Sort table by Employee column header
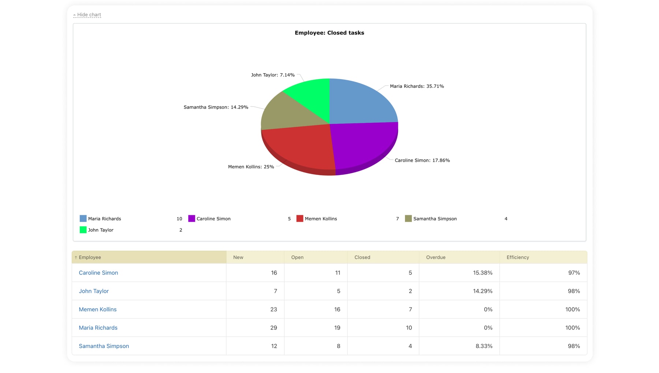The height and width of the screenshot is (373, 659). (90, 257)
